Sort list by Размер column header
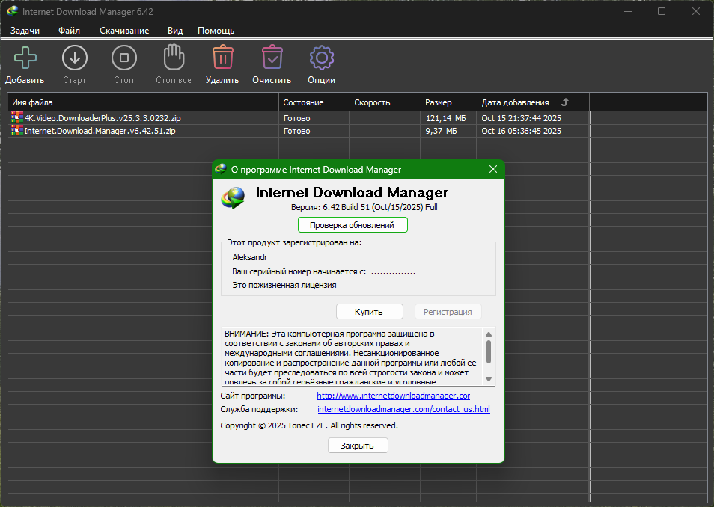This screenshot has height=507, width=714. coord(439,102)
